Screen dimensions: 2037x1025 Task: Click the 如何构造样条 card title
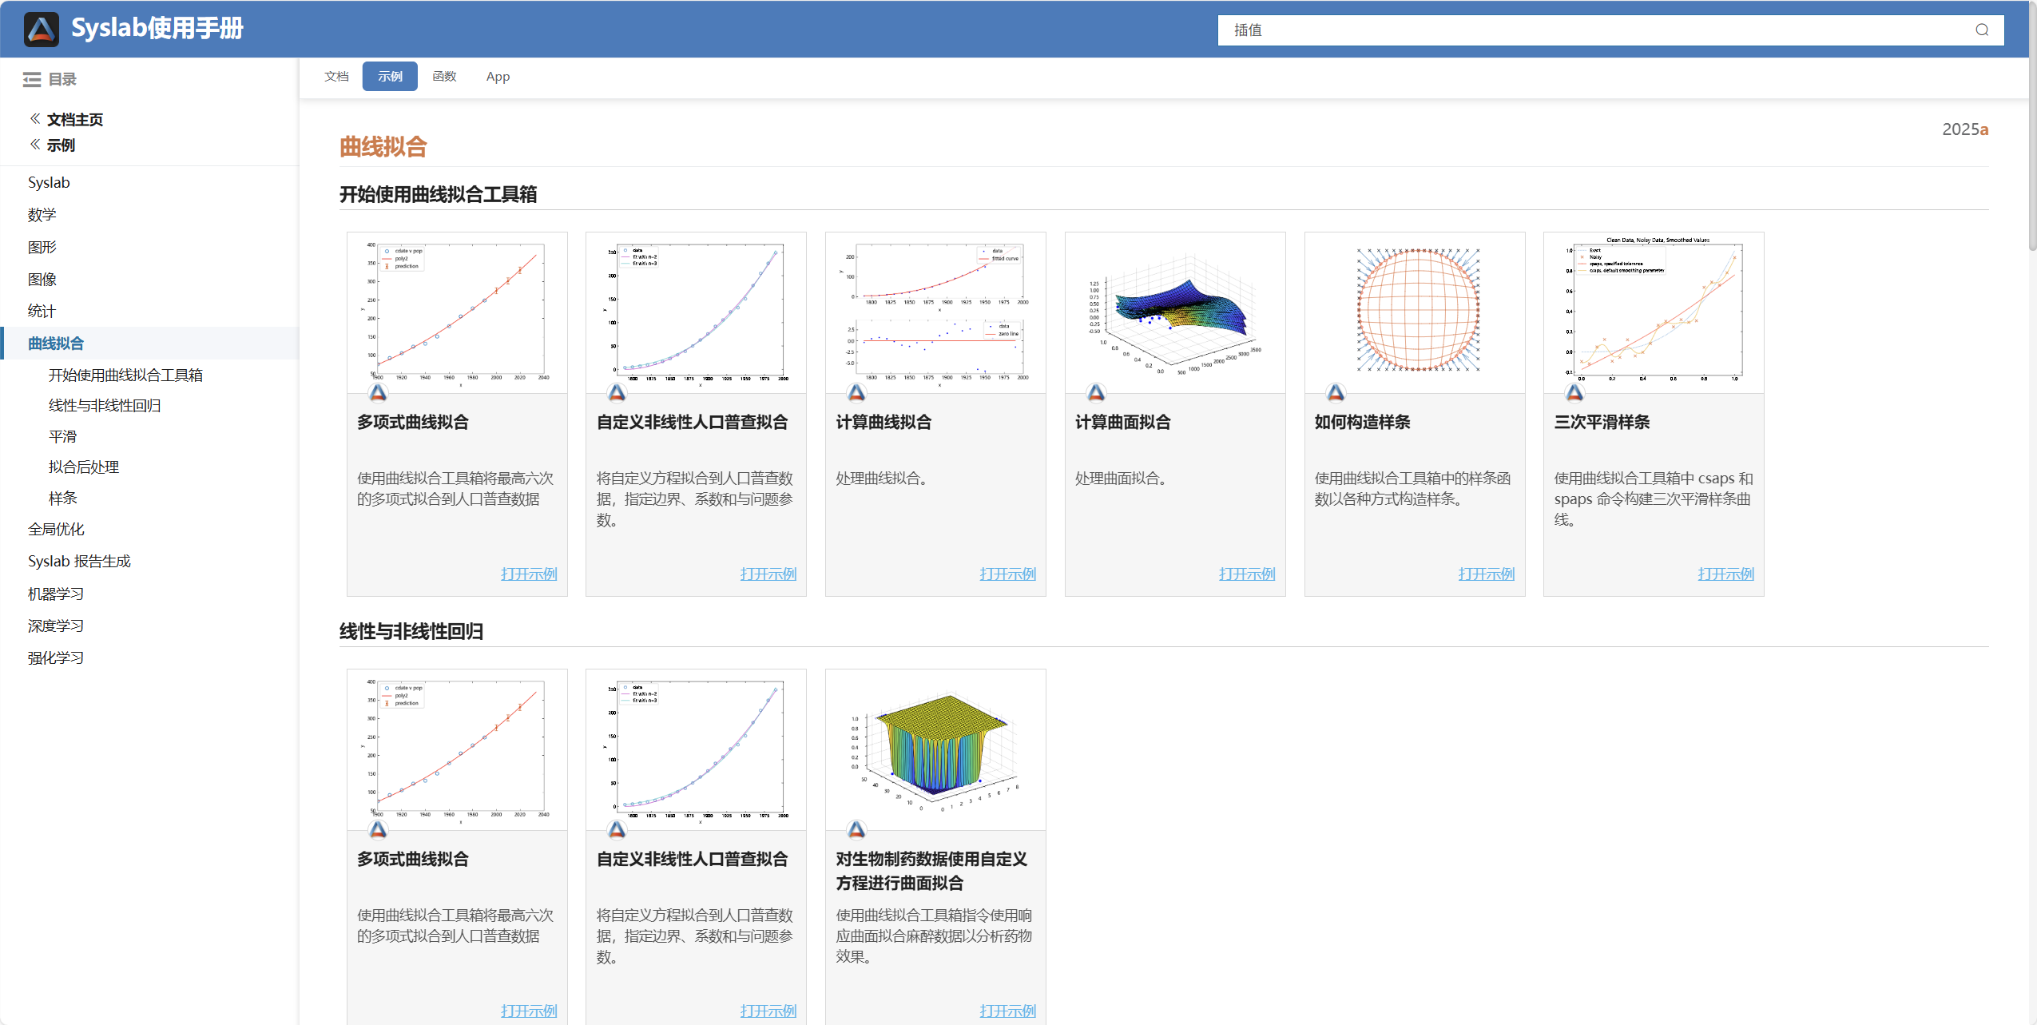1363,422
